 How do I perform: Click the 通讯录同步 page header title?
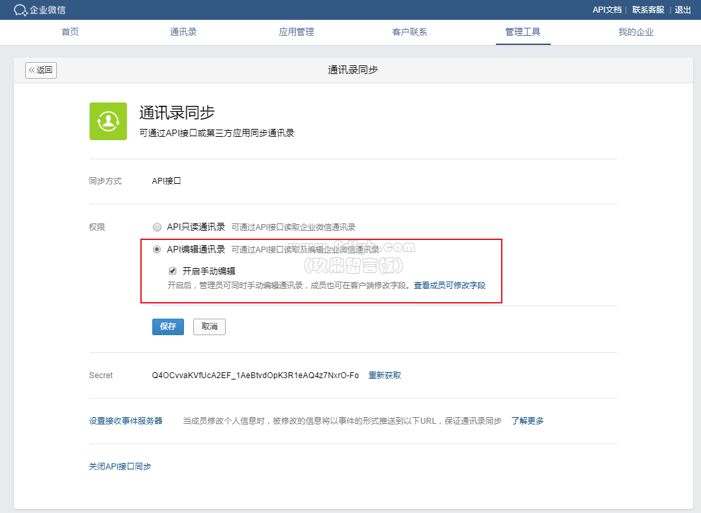(x=353, y=69)
